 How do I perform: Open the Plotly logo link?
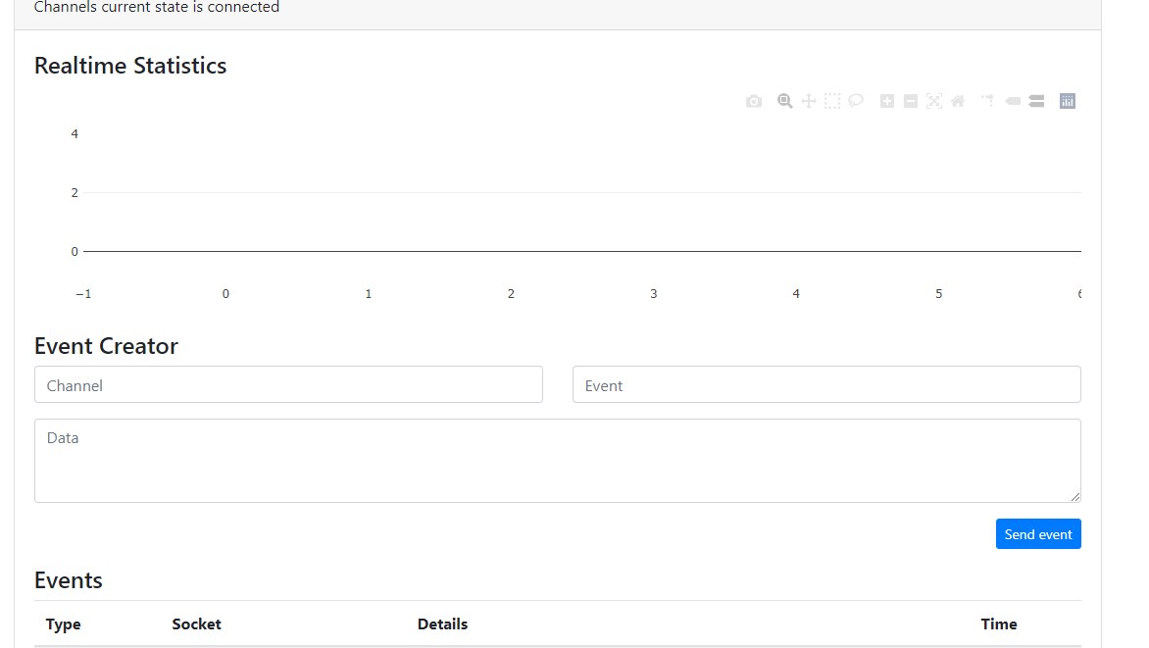click(1068, 101)
